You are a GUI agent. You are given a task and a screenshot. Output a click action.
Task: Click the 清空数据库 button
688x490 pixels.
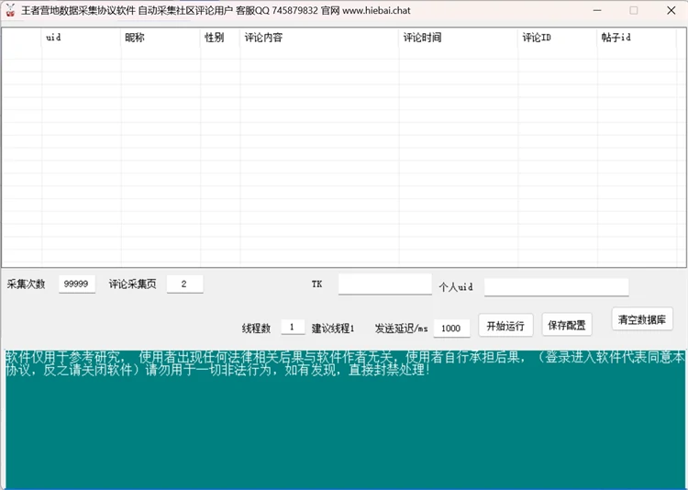pos(642,319)
